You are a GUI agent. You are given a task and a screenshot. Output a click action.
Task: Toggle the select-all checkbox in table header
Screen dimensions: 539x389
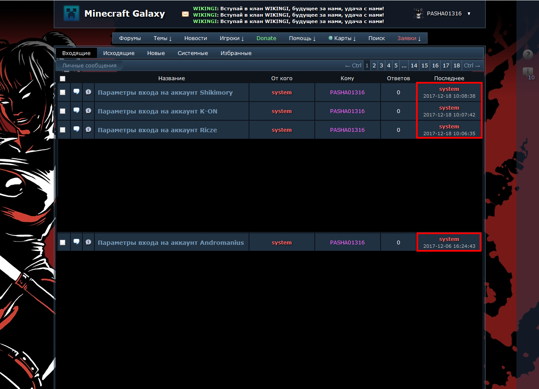[x=63, y=78]
